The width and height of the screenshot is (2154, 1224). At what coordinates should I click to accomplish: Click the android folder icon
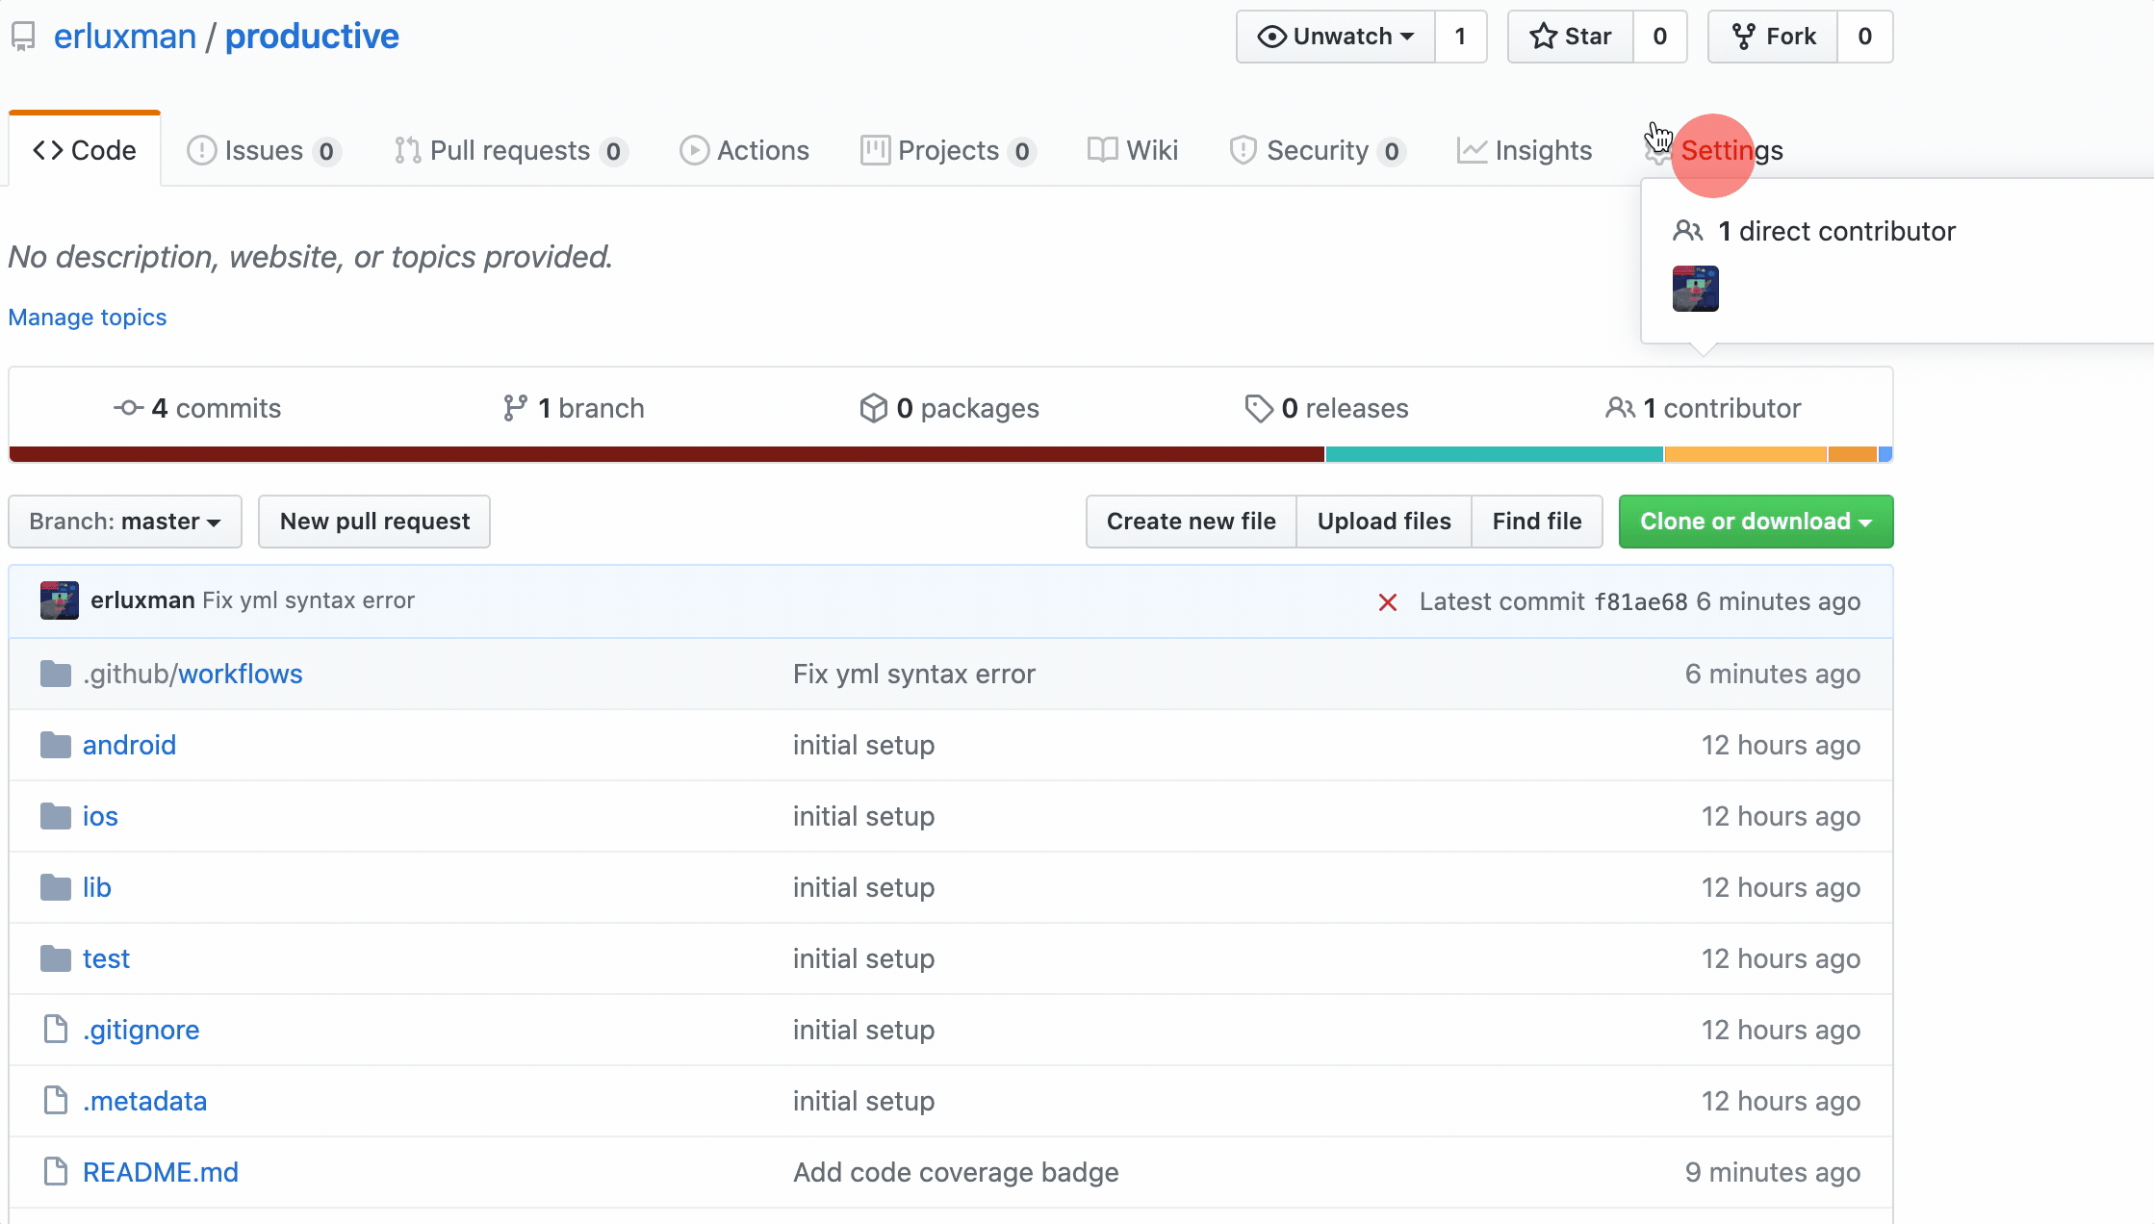pos(56,745)
